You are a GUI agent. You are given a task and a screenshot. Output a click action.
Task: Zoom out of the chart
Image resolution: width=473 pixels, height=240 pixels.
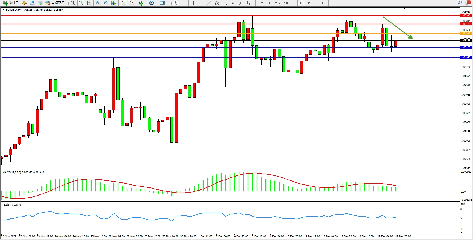pos(106,3)
